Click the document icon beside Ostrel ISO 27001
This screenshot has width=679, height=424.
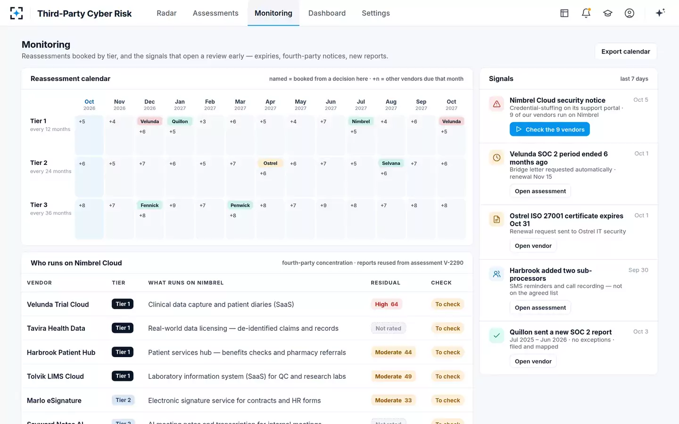click(x=497, y=220)
